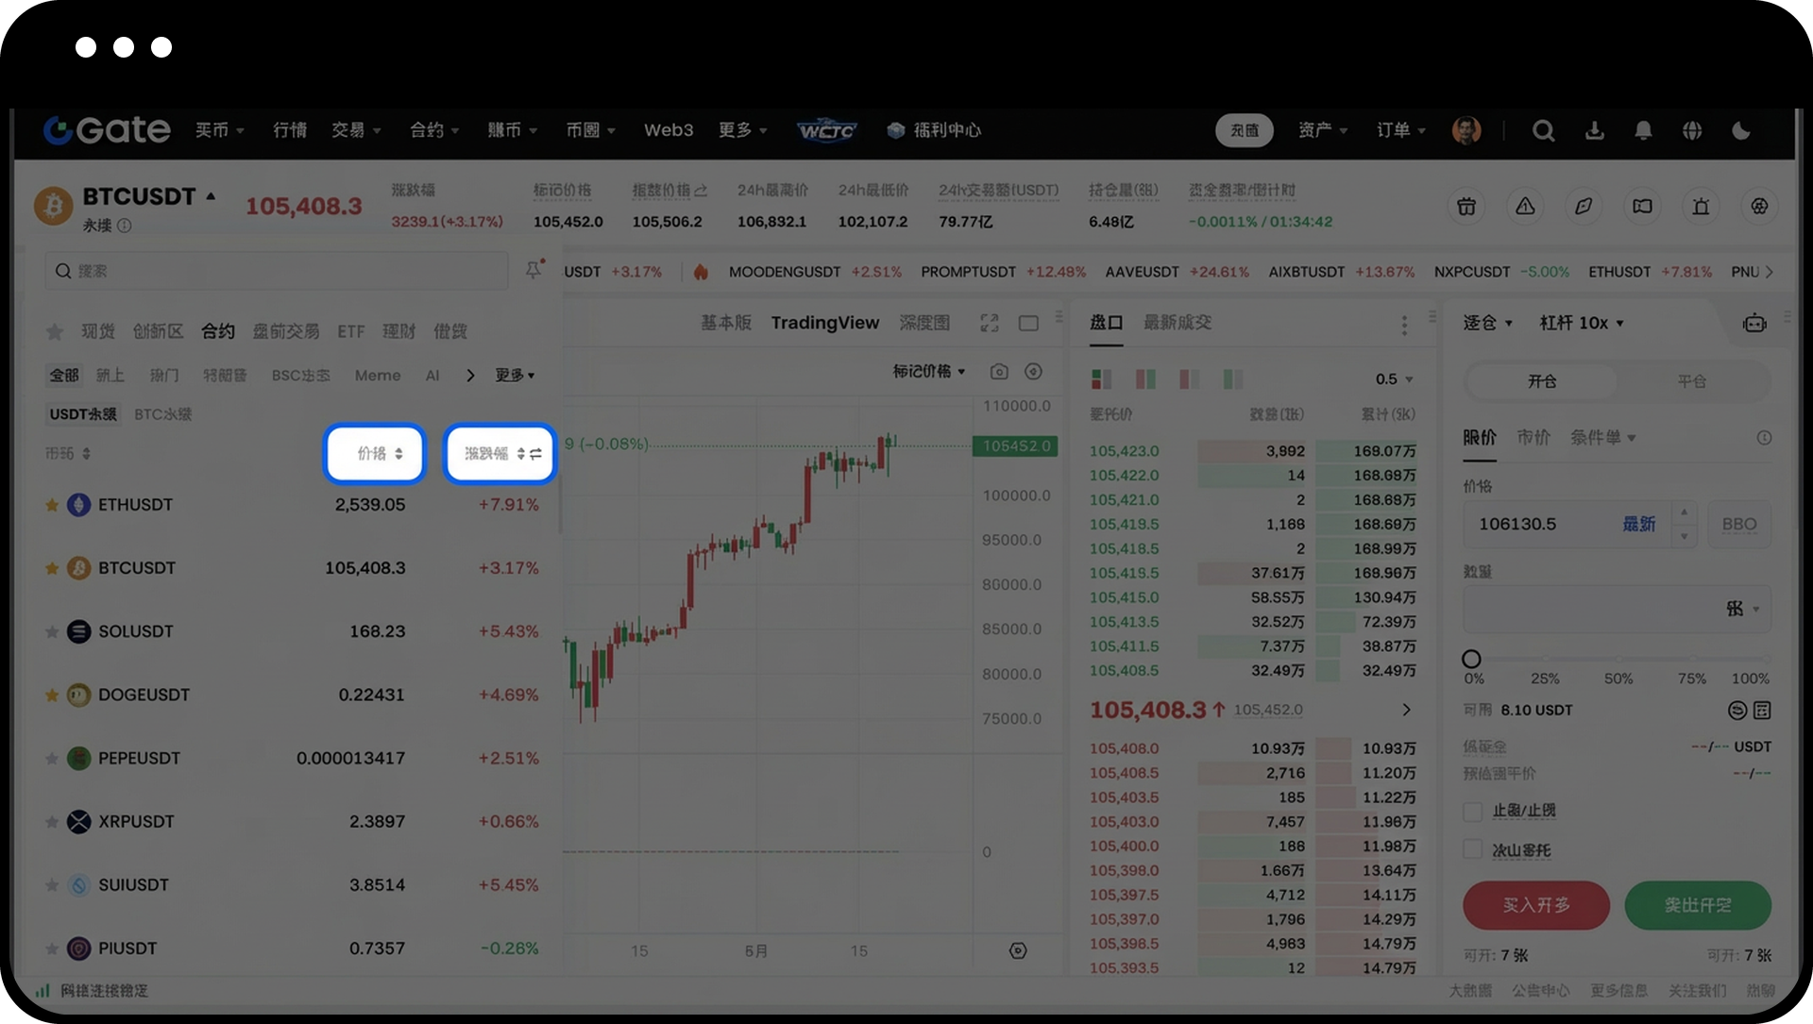The height and width of the screenshot is (1024, 1813).
Task: Expand chart to fullscreen icon
Action: pos(989,324)
